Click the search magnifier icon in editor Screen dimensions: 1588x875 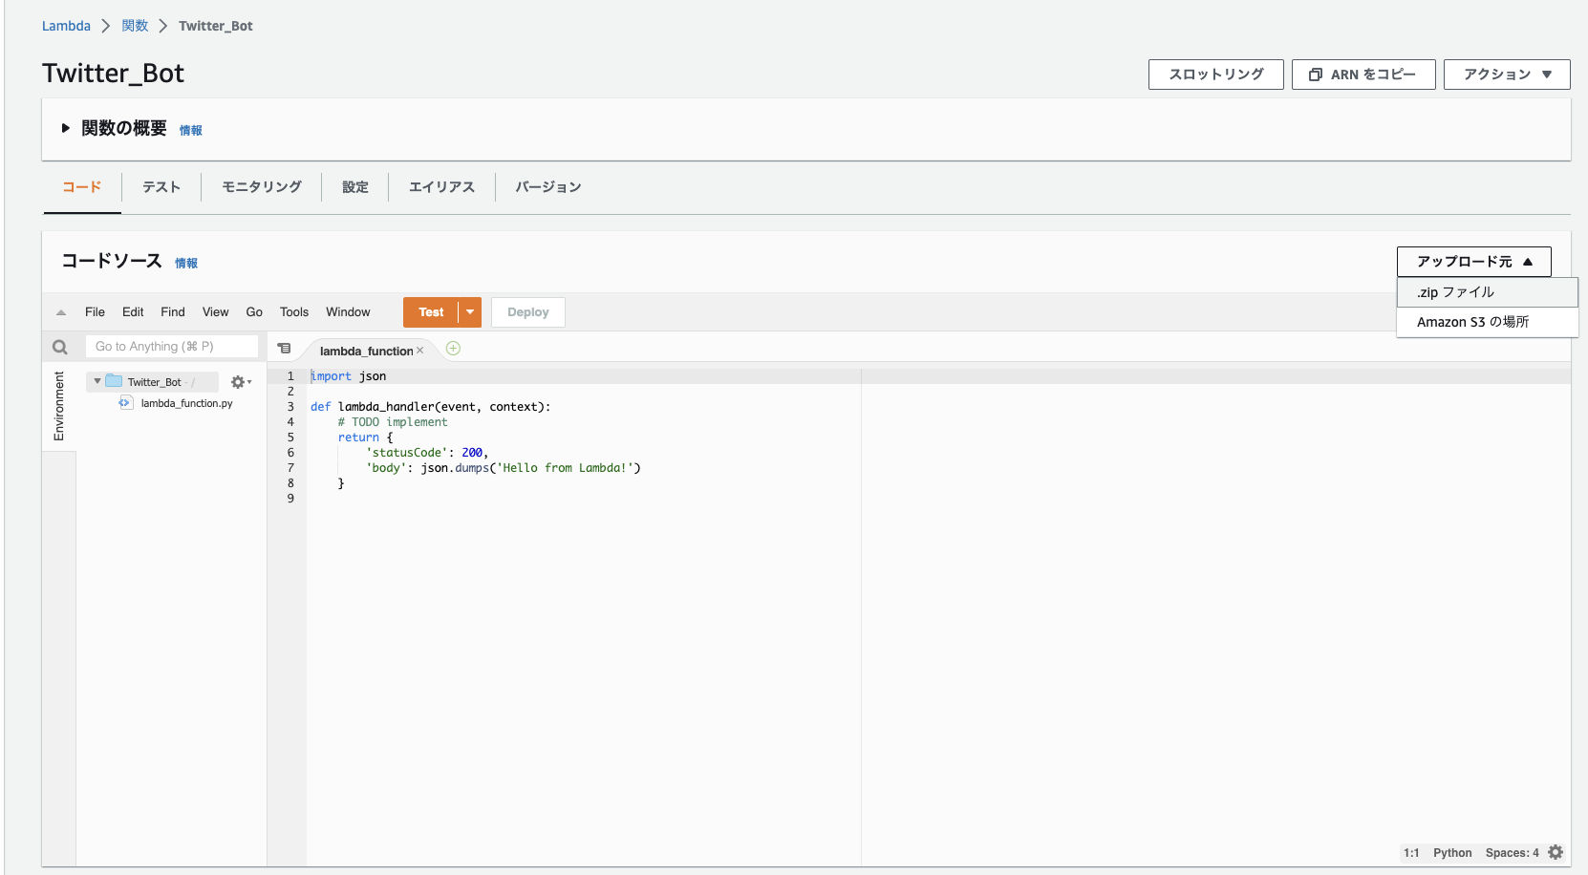(60, 347)
